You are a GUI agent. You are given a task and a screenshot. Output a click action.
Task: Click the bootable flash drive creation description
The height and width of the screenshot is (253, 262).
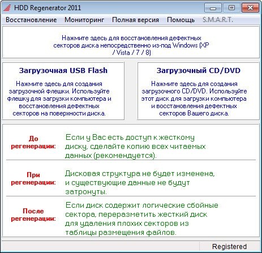click(x=59, y=98)
